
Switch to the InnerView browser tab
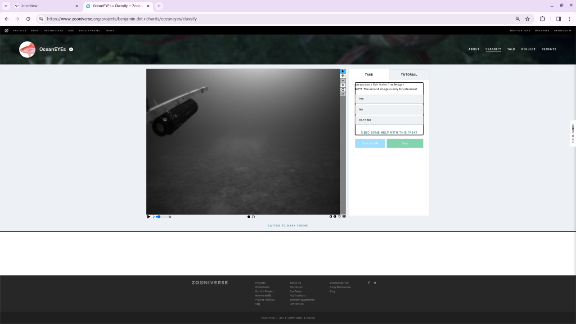point(46,6)
